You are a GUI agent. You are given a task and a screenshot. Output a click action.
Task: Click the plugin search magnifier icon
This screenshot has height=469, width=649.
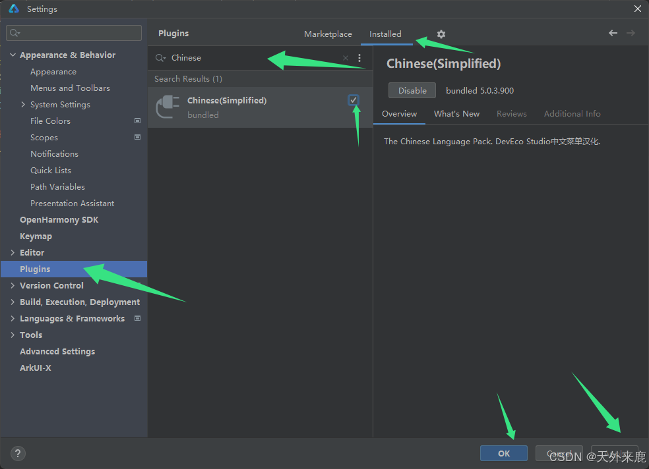click(160, 58)
